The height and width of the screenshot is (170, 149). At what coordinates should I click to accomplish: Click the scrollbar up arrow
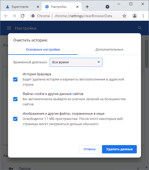(x=146, y=38)
